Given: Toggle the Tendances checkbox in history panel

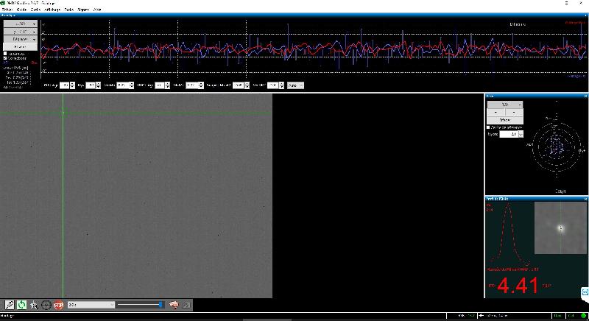Looking at the screenshot, I should point(5,54).
